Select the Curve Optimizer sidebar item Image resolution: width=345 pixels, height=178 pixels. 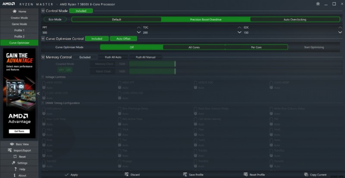pos(19,43)
